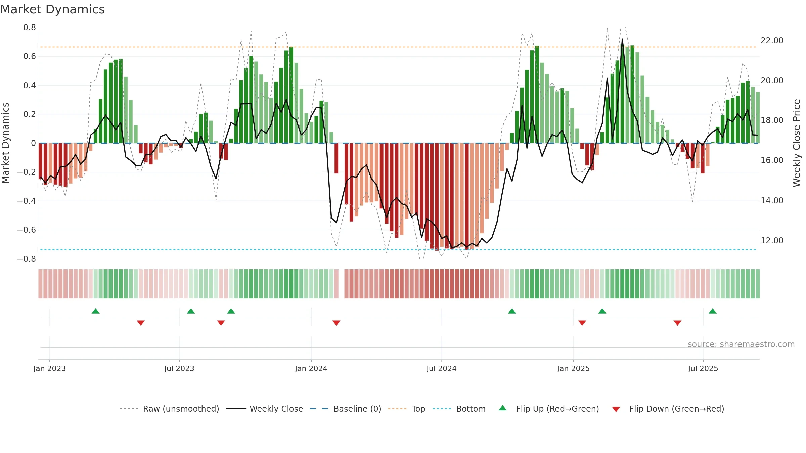Toggle the Top legend entry
Image resolution: width=806 pixels, height=453 pixels.
coord(406,409)
